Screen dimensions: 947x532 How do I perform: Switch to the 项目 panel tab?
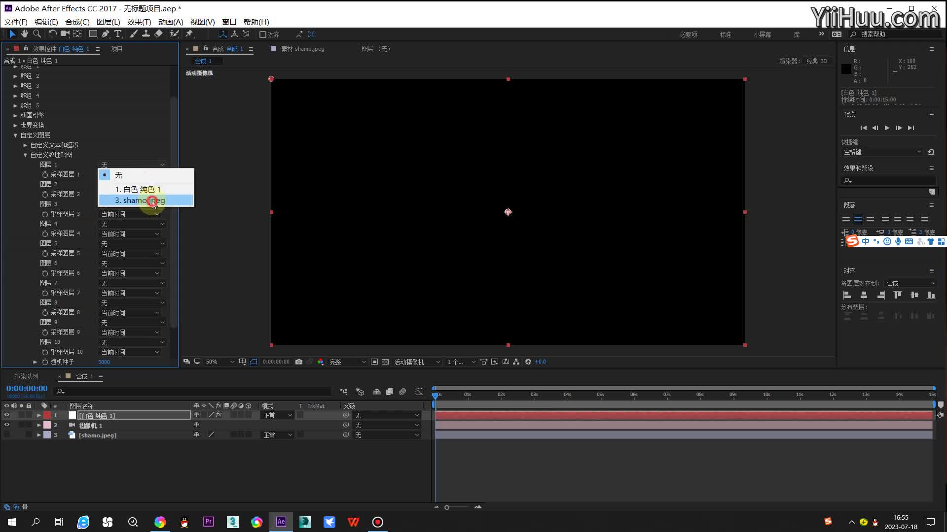pos(116,49)
